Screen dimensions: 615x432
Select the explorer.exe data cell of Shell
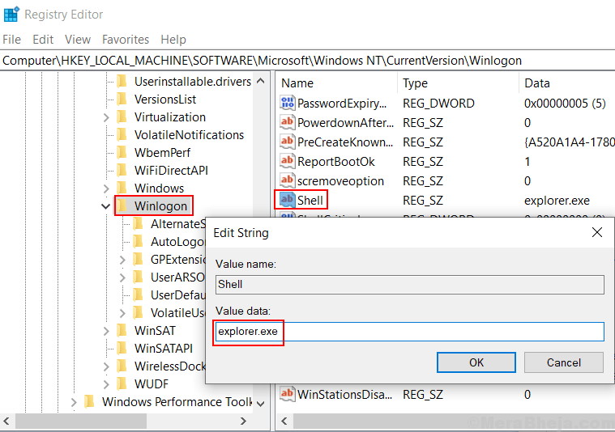[557, 201]
